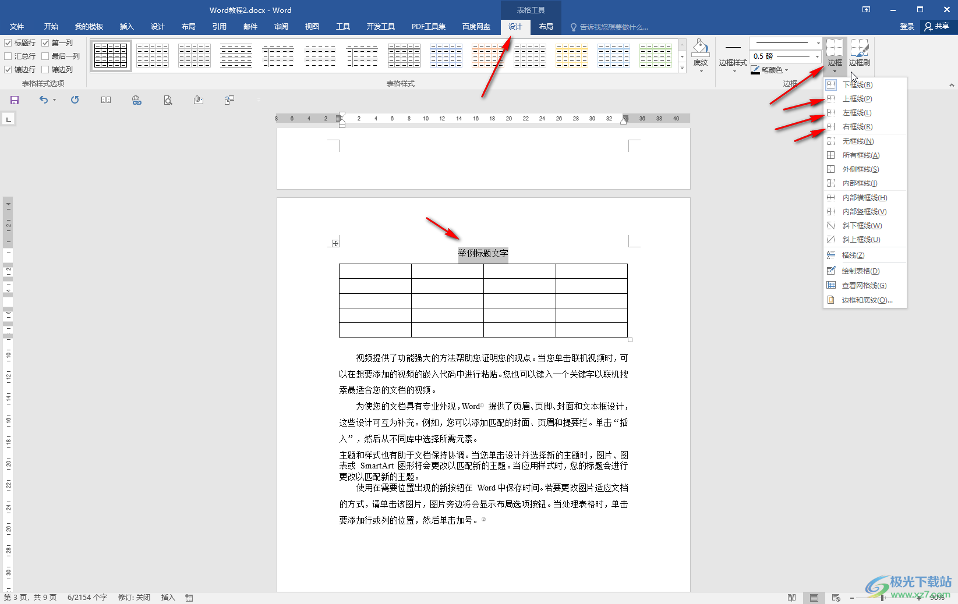Image resolution: width=958 pixels, height=604 pixels.
Task: Choose Bottom Border (下框线)
Action: click(x=865, y=85)
